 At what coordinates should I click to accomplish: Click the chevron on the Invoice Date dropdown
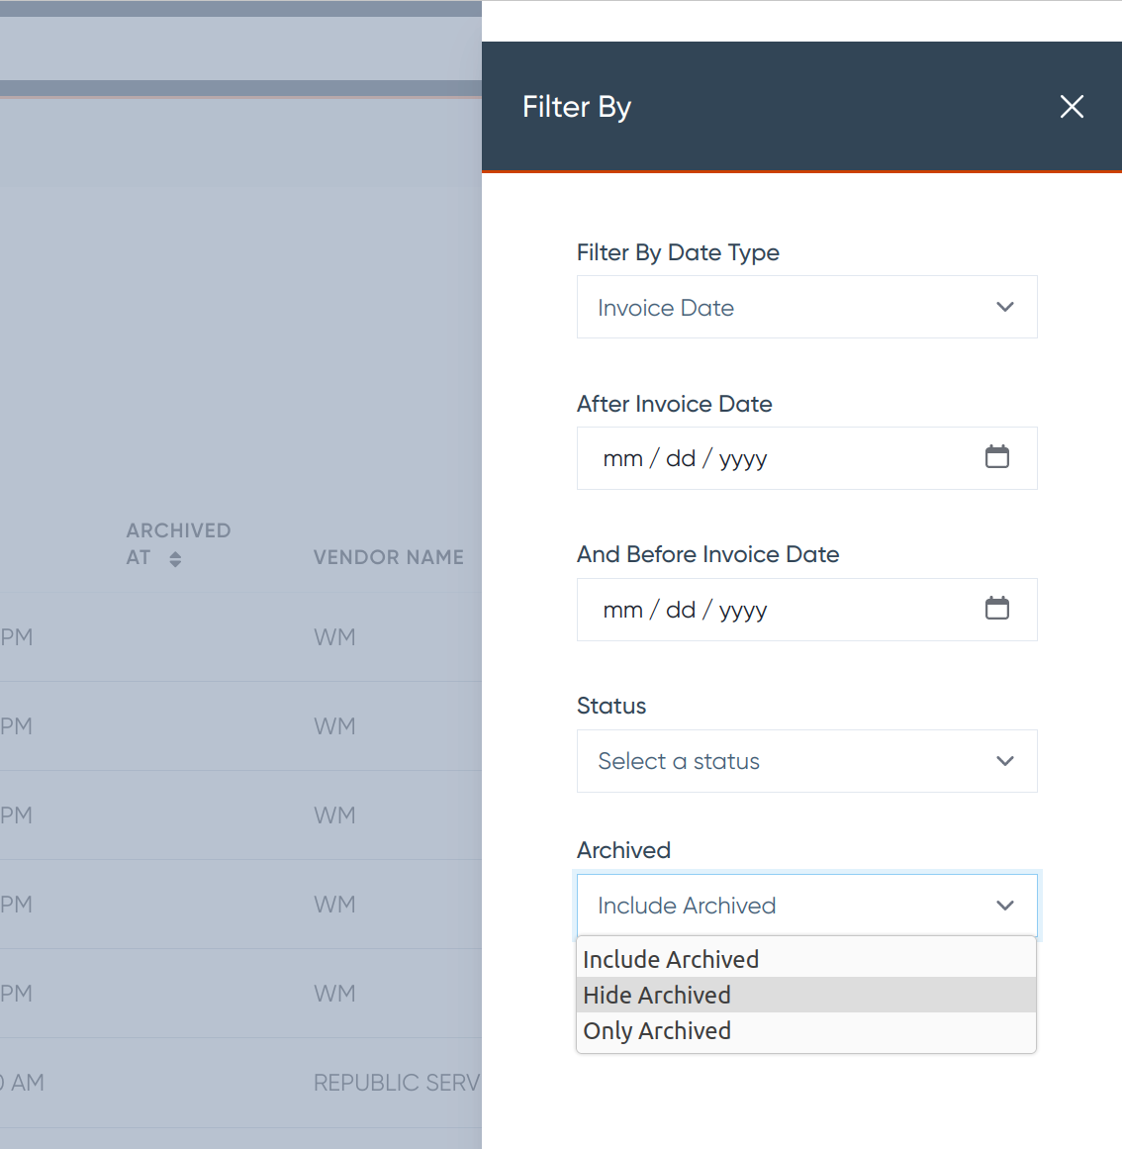pos(1005,307)
